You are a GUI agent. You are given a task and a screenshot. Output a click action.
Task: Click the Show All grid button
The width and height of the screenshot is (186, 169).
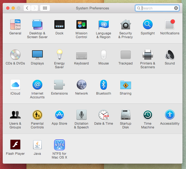click(x=45, y=8)
